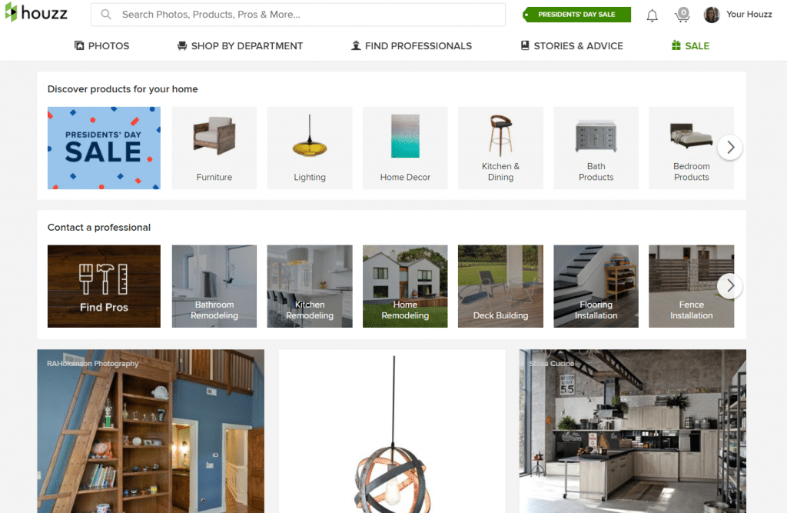Click the green Presidents' Day Sale button
Image resolution: width=787 pixels, height=513 pixels.
click(x=576, y=15)
